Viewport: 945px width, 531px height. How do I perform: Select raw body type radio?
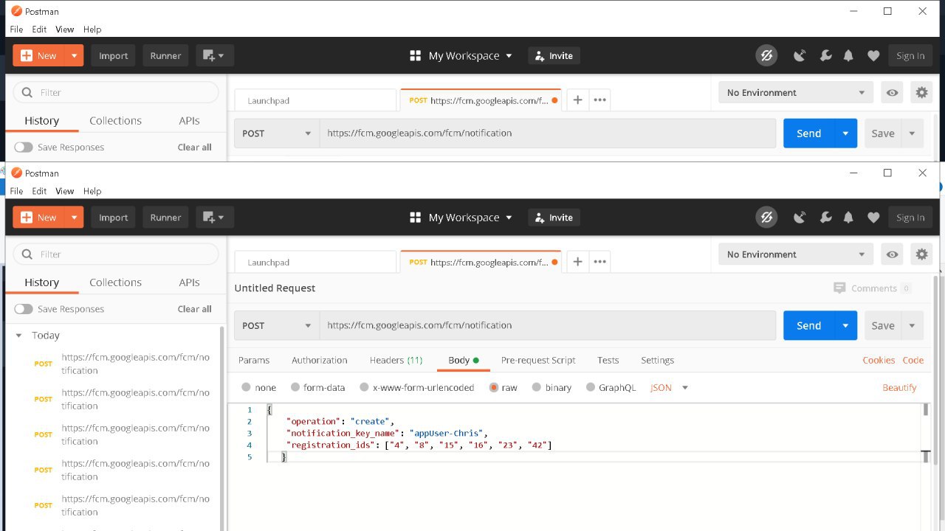pyautogui.click(x=494, y=387)
